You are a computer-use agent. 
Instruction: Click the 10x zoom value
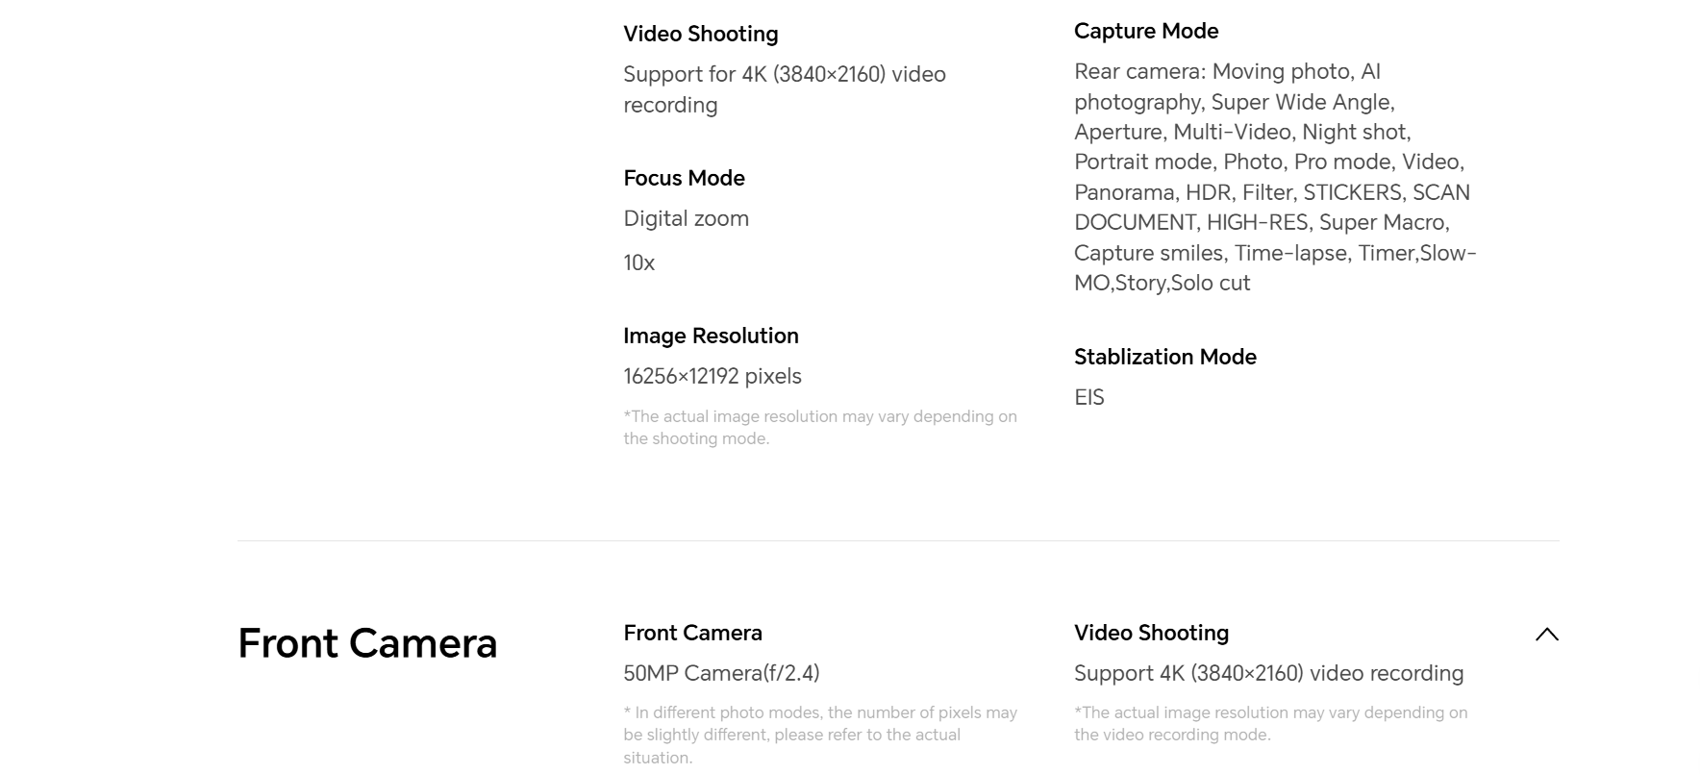[638, 262]
